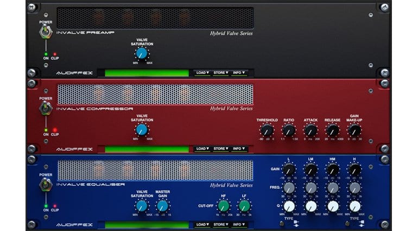Click the Audiffex logo on the Preamp
The image size is (418, 231).
point(74,73)
